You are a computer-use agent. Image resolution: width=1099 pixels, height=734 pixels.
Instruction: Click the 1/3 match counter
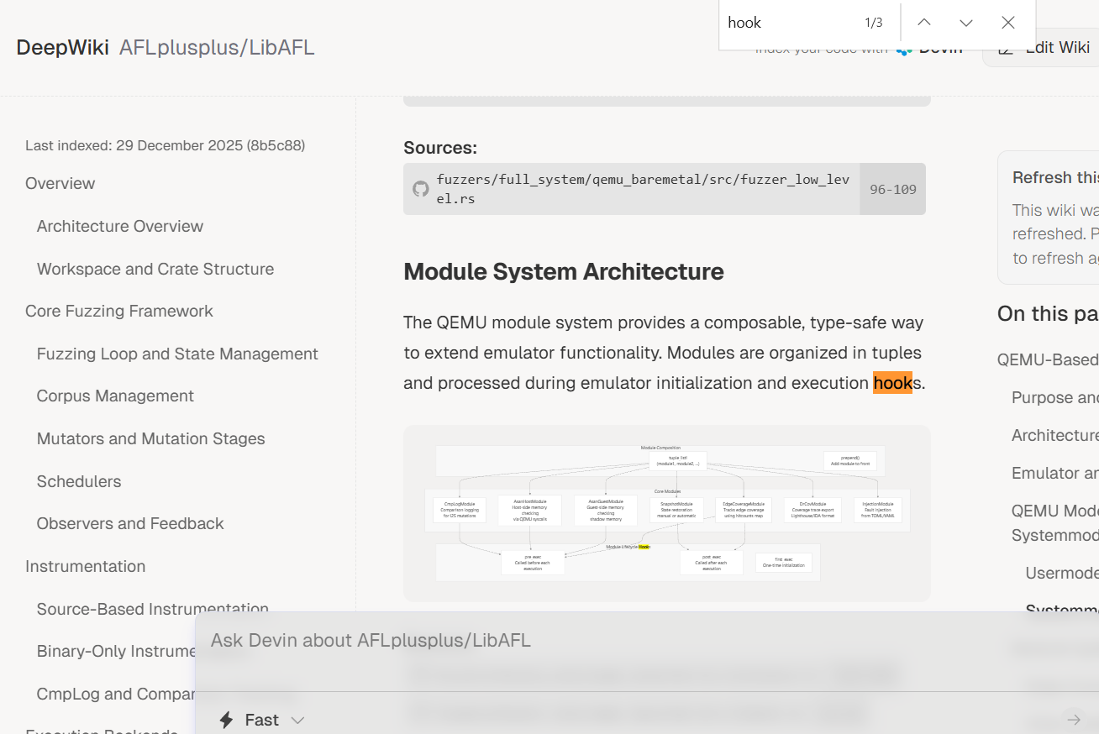[x=874, y=23]
